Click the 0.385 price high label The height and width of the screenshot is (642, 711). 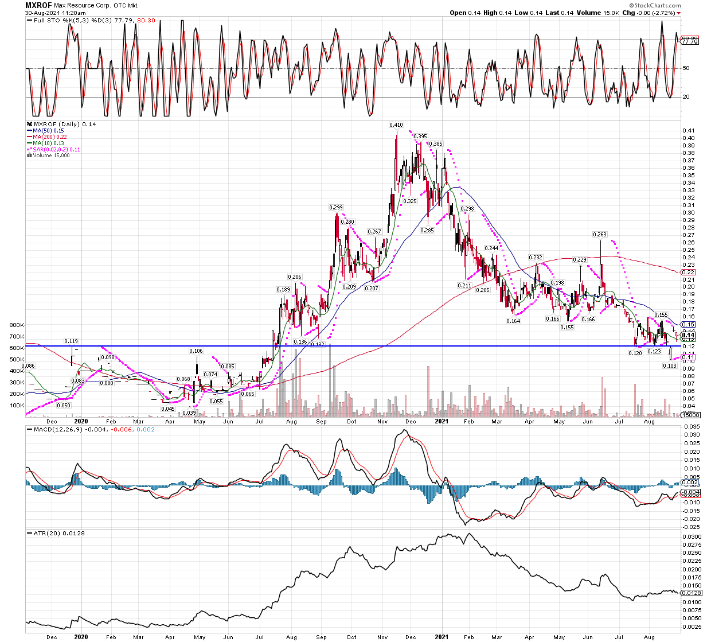pos(435,143)
